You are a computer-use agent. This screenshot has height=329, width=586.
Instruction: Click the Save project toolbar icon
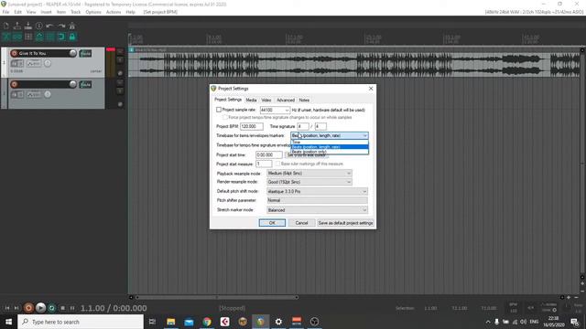coord(28,26)
